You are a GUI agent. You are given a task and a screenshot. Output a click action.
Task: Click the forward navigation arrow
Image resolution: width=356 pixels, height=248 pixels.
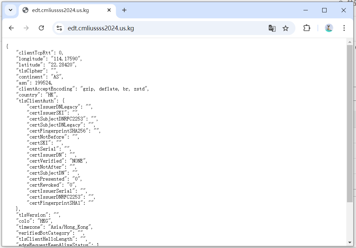point(26,28)
